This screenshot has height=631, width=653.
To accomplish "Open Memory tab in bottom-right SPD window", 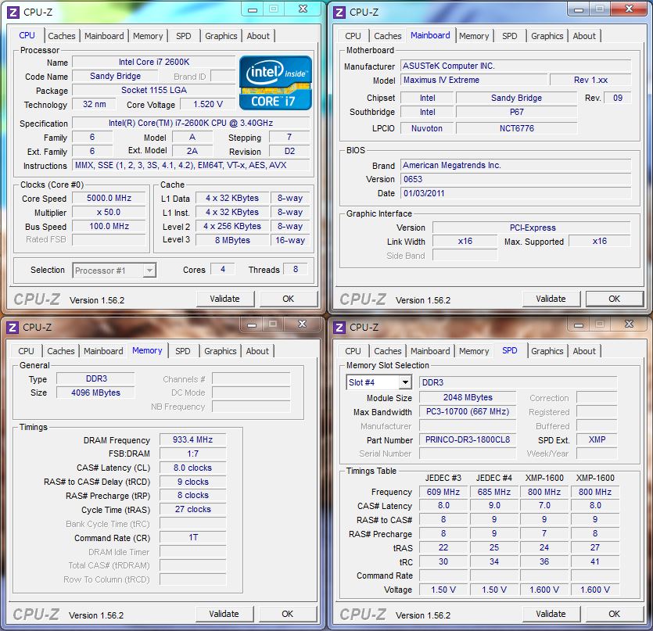I will tap(474, 351).
